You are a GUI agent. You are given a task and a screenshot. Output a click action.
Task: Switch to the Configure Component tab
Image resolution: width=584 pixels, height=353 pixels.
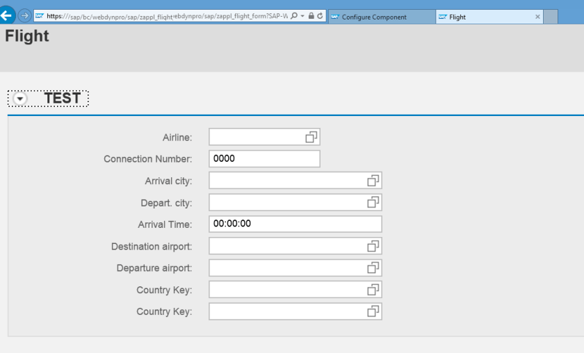(382, 17)
